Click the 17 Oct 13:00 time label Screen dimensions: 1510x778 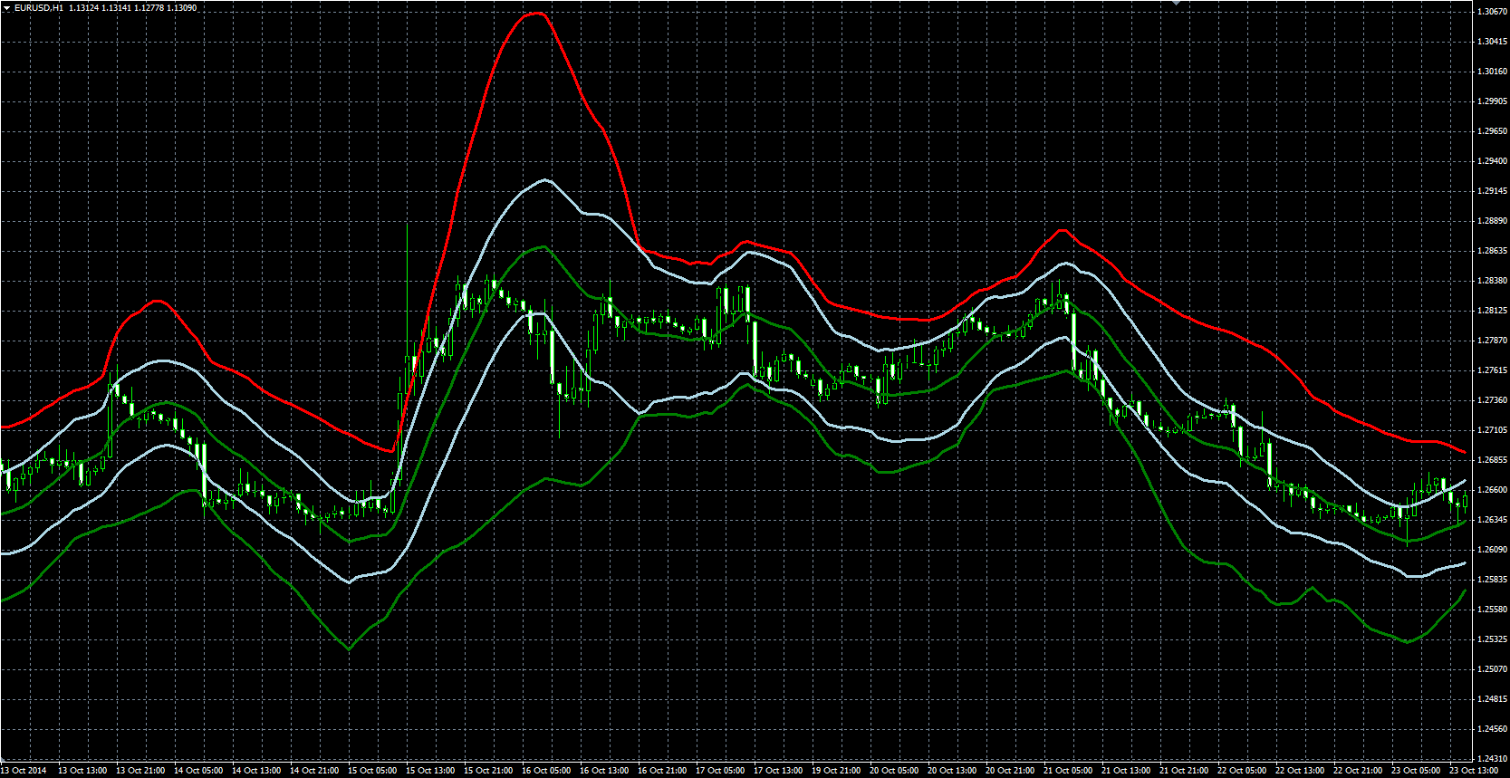(778, 771)
